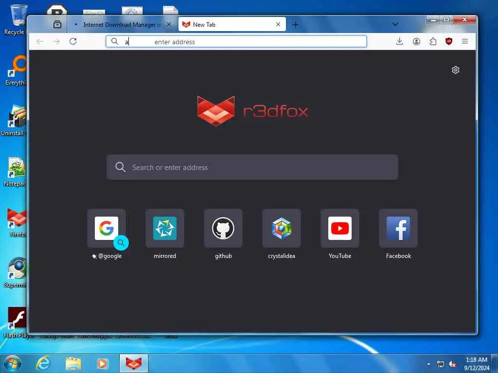This screenshot has height=373, width=498.
Task: Reload the current page
Action: [73, 41]
